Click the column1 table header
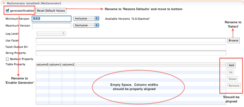The image size is (244, 107). point(55,65)
